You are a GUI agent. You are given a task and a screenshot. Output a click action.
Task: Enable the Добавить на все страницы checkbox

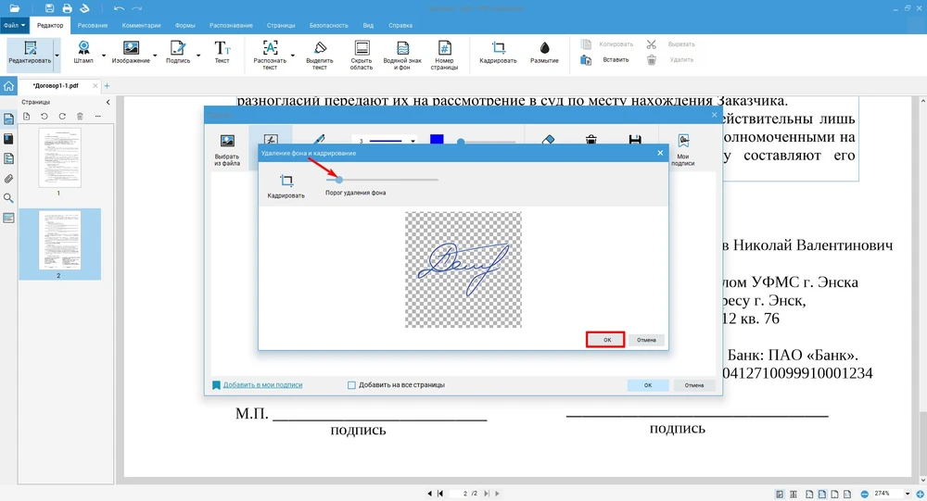351,385
